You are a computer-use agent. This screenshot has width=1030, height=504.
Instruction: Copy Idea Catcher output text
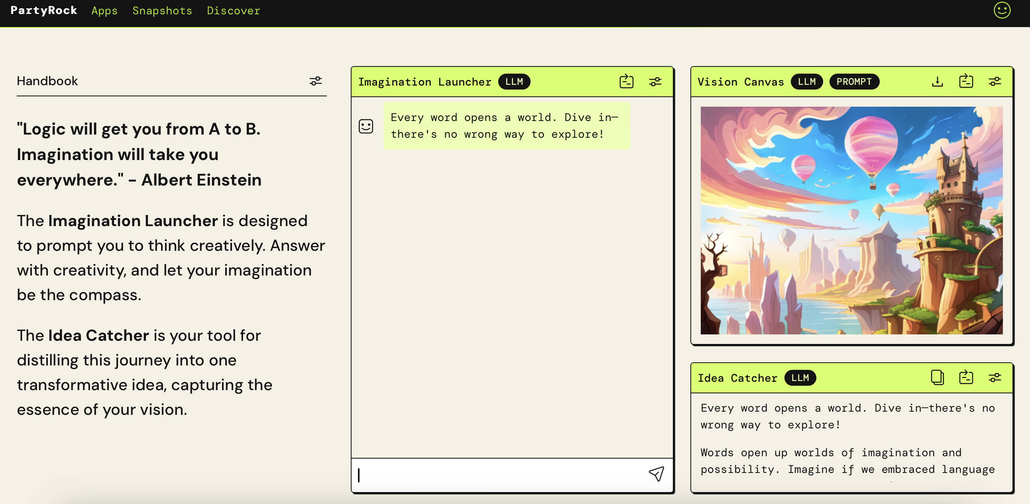[937, 377]
